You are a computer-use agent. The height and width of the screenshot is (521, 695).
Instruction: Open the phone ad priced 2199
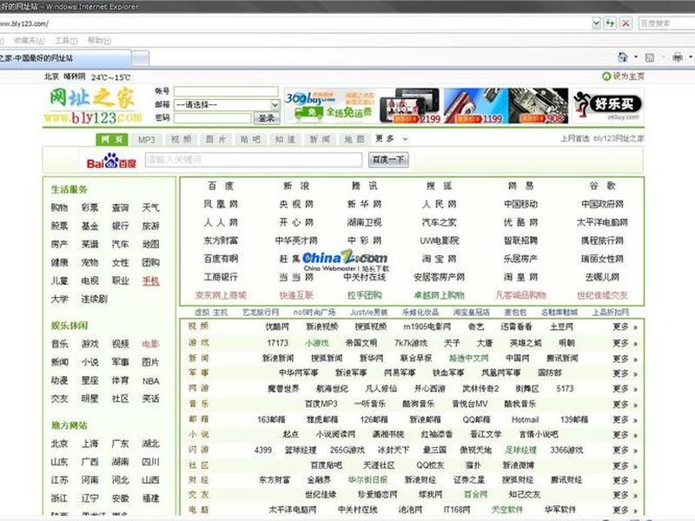[410, 105]
